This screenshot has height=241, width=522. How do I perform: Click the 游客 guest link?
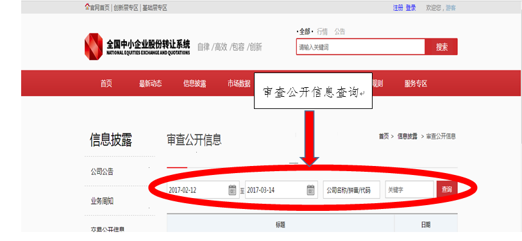tap(451, 8)
